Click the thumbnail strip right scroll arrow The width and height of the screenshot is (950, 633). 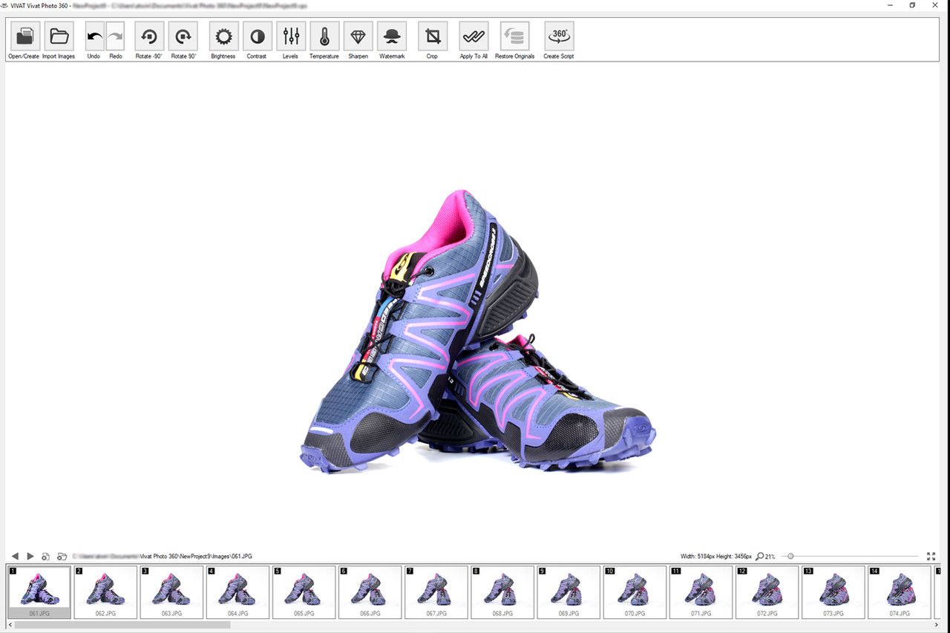(937, 625)
